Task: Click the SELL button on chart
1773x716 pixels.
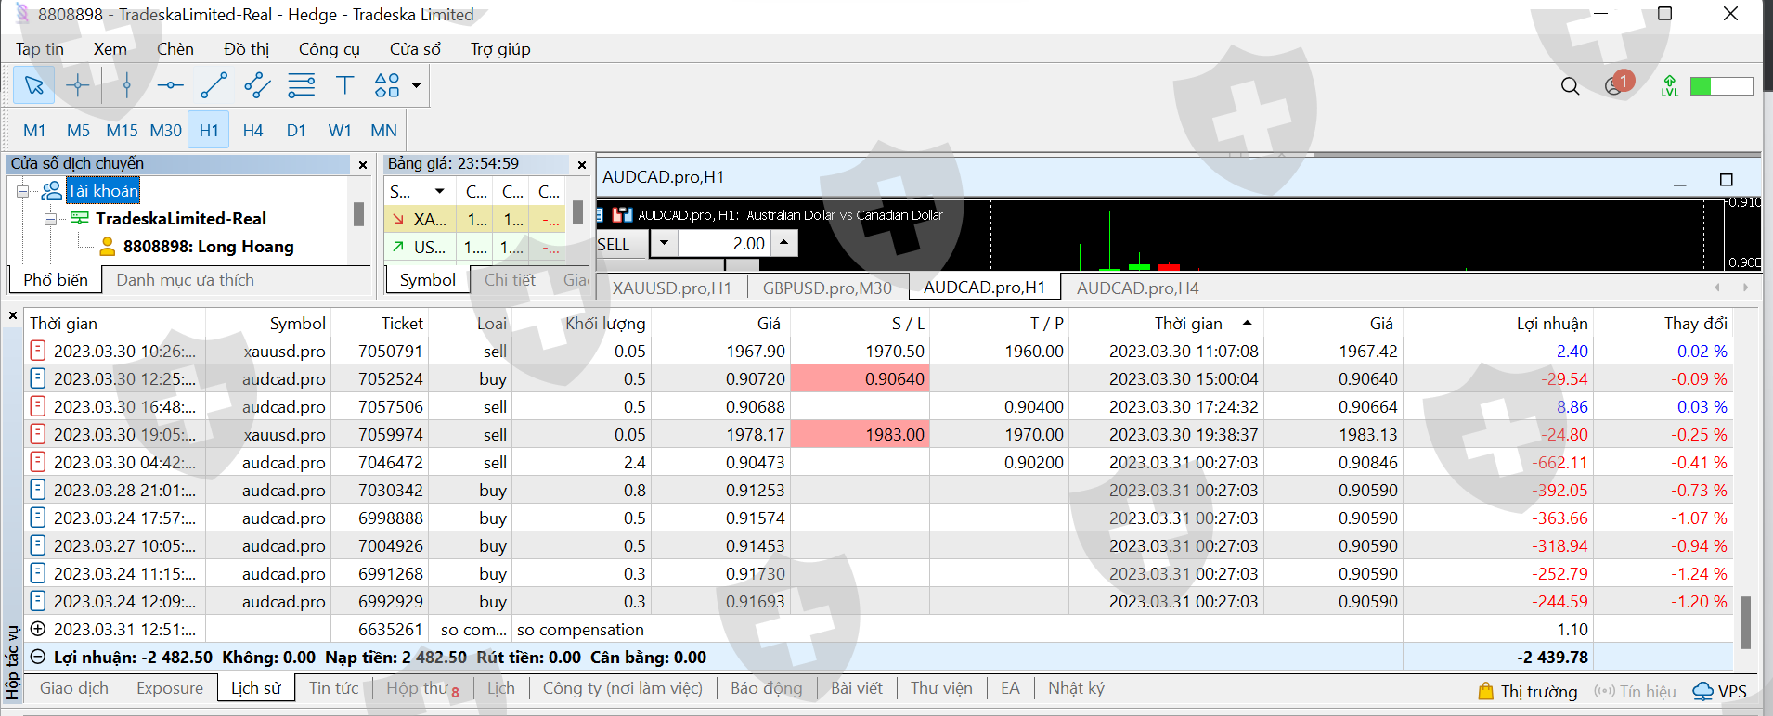Action: click(x=615, y=244)
